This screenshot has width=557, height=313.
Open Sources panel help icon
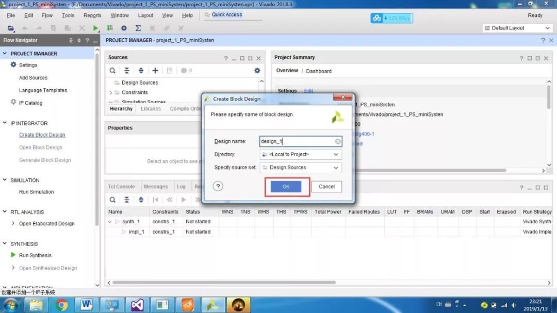point(225,58)
